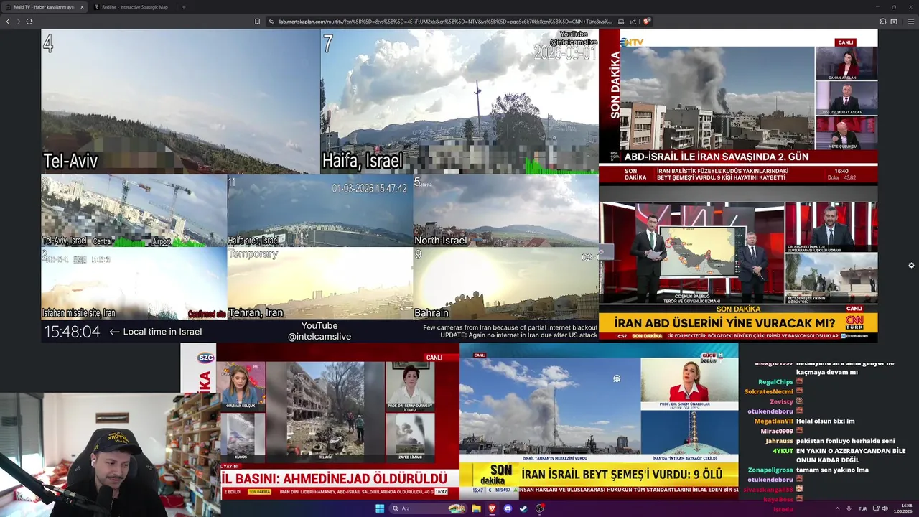Change the TUR keyboard language

tap(862, 508)
